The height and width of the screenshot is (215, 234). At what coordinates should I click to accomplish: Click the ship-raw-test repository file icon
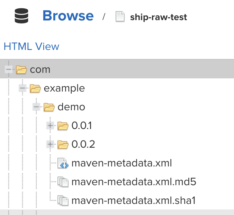coord(120,17)
